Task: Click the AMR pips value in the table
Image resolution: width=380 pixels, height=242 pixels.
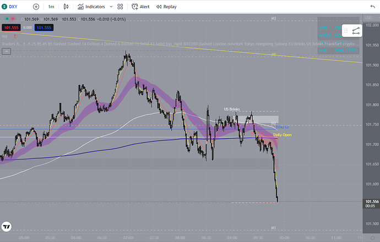Action: pos(346,51)
